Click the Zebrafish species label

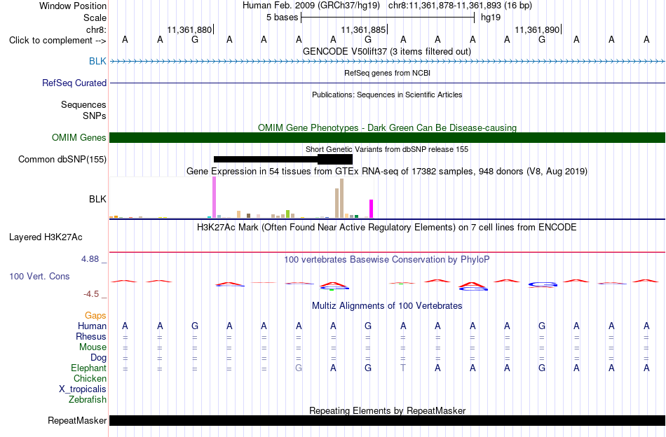(x=87, y=399)
